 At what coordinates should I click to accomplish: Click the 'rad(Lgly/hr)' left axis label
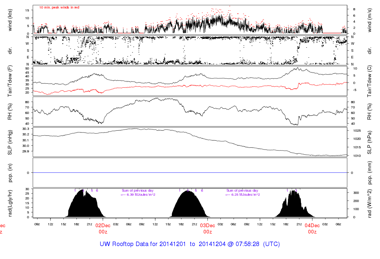(x=10, y=203)
